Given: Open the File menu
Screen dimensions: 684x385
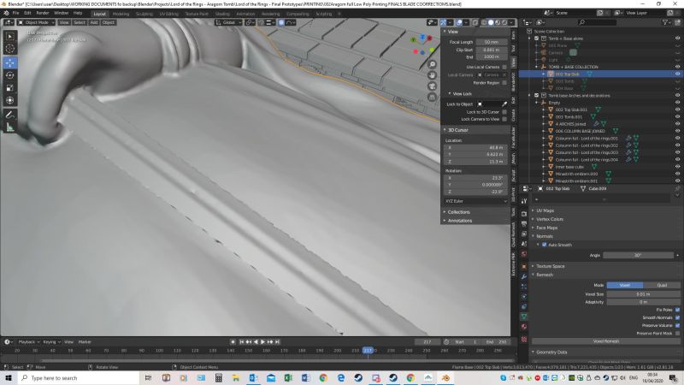Looking at the screenshot, I should pyautogui.click(x=15, y=13).
